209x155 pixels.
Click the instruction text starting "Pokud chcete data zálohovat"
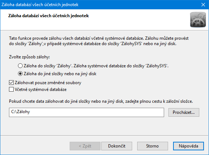click(x=101, y=101)
